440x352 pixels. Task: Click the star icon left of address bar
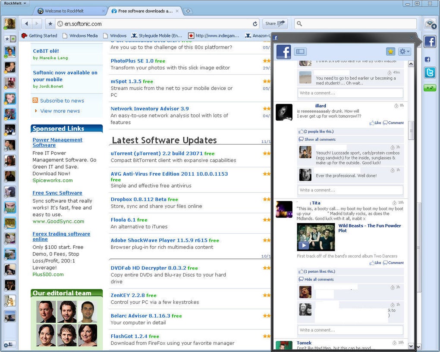[50, 24]
